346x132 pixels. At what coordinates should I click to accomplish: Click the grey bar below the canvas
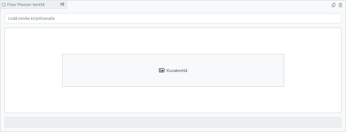coord(173,122)
